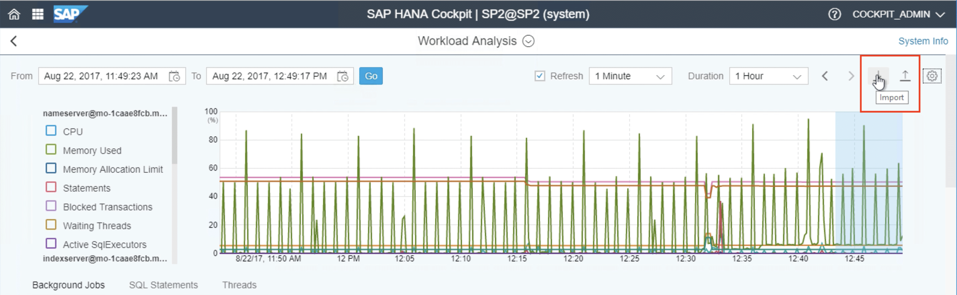957x295 pixels.
Task: Switch to the SQL Statements tab
Action: point(163,285)
